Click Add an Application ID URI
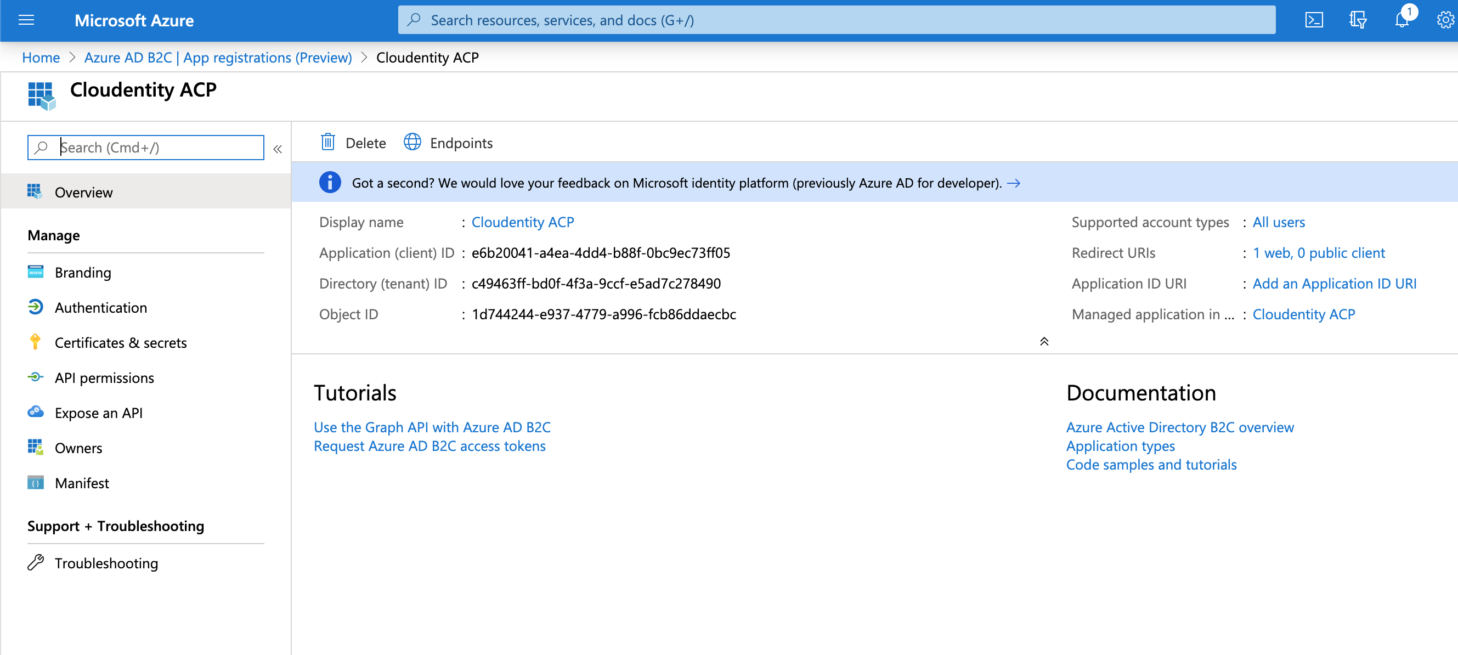Image resolution: width=1458 pixels, height=655 pixels. (1334, 283)
